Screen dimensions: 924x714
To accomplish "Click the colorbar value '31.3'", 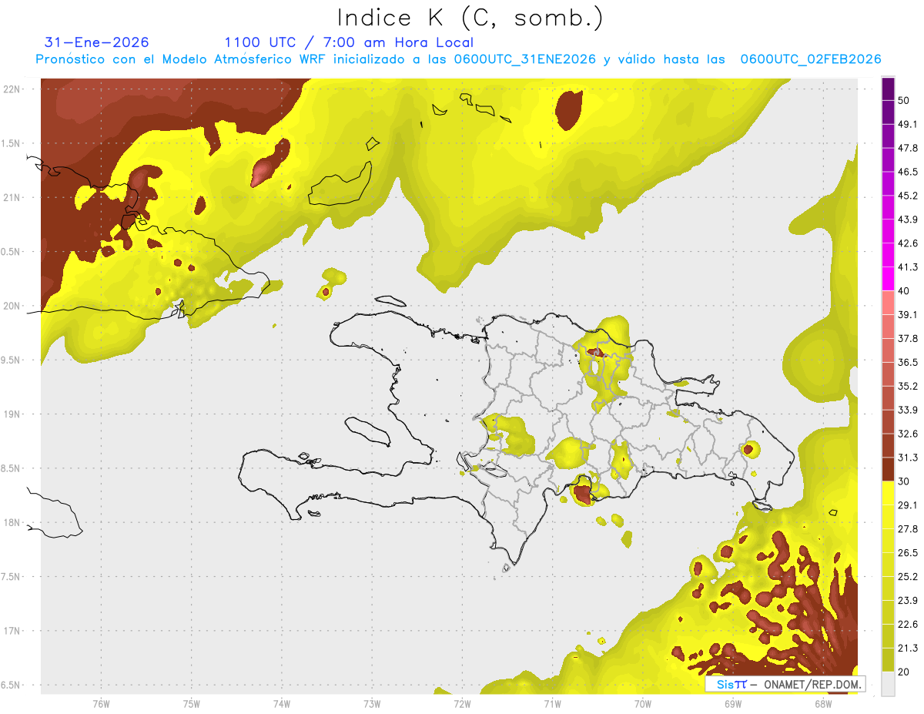I will (x=907, y=458).
